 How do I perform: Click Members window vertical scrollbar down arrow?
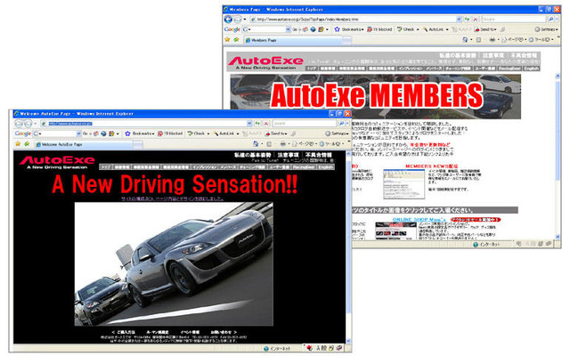(558, 236)
